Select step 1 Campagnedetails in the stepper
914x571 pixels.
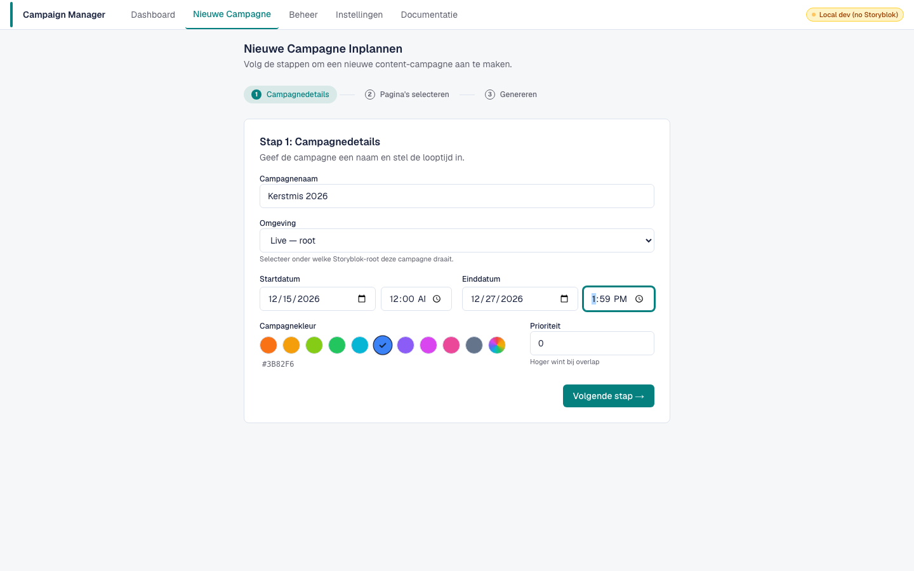[290, 95]
